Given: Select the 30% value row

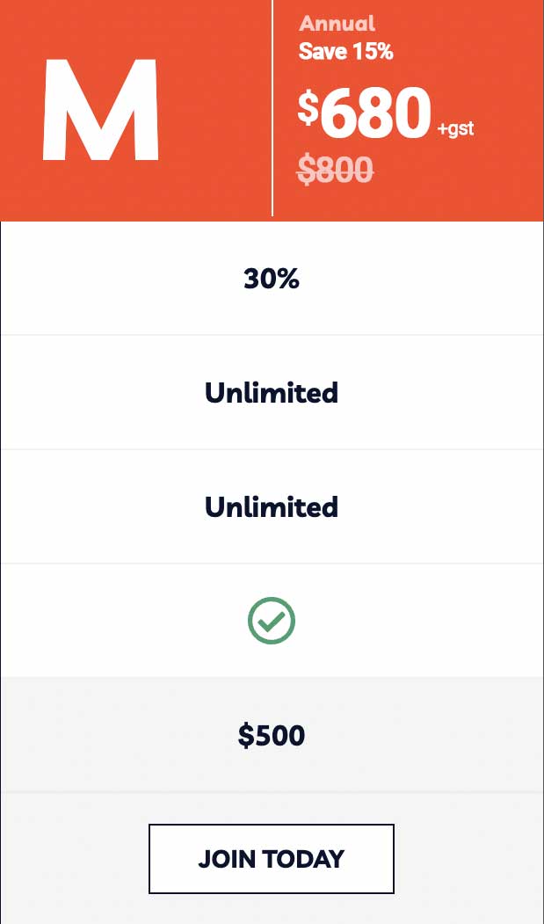Looking at the screenshot, I should (x=272, y=279).
